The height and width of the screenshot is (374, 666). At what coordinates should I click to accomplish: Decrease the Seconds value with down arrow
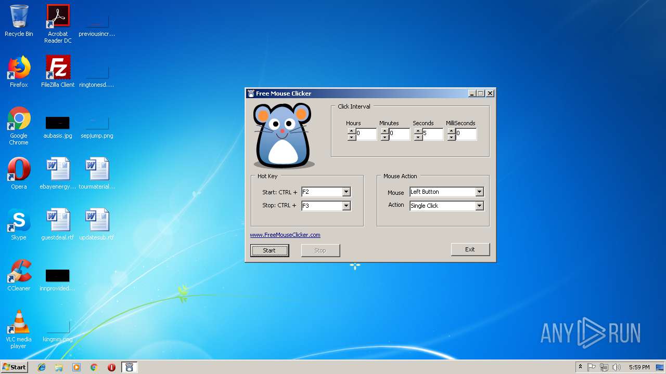click(x=418, y=138)
